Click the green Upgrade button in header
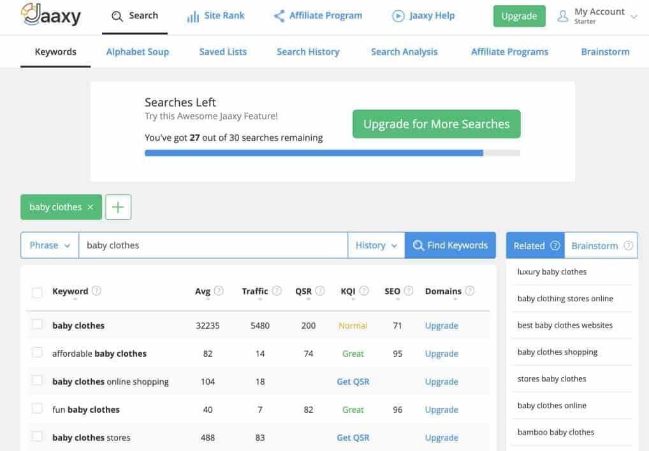This screenshot has height=451, width=649. (519, 16)
